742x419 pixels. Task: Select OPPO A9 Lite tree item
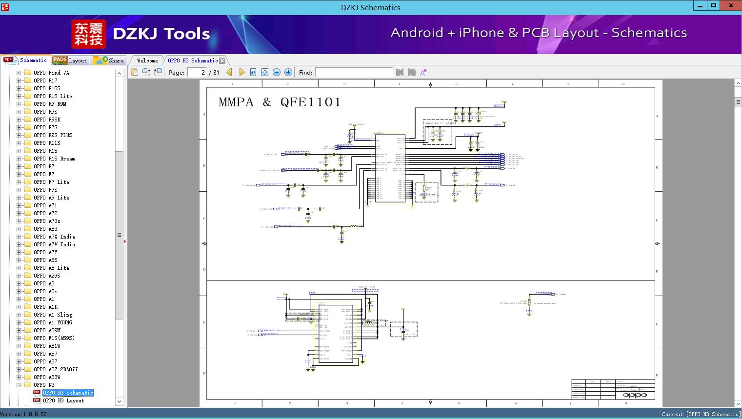click(51, 198)
